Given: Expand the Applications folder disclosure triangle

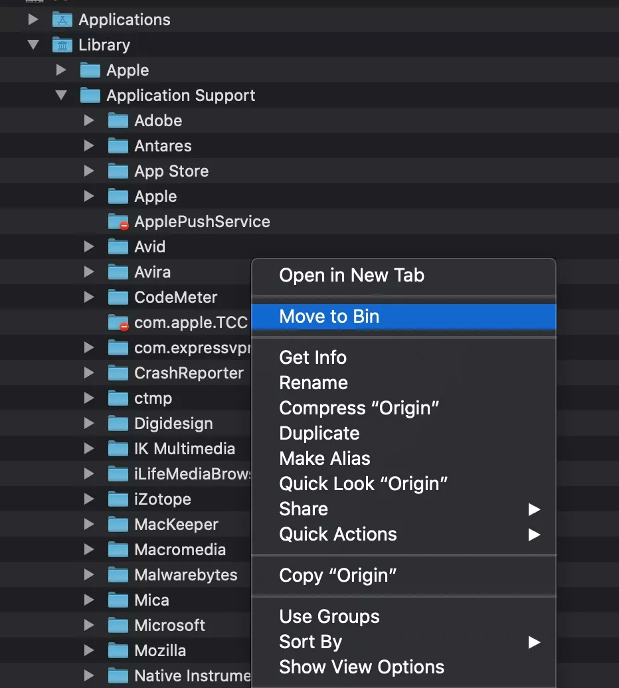Looking at the screenshot, I should pyautogui.click(x=33, y=20).
